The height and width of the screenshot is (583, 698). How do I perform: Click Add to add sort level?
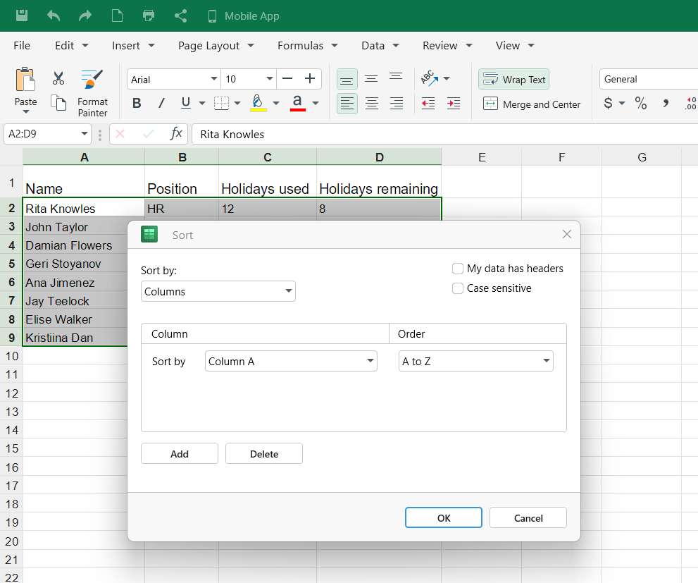coord(180,454)
